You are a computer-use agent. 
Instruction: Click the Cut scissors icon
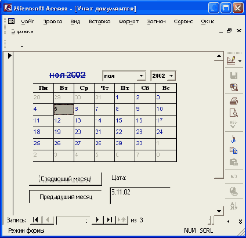point(234,139)
